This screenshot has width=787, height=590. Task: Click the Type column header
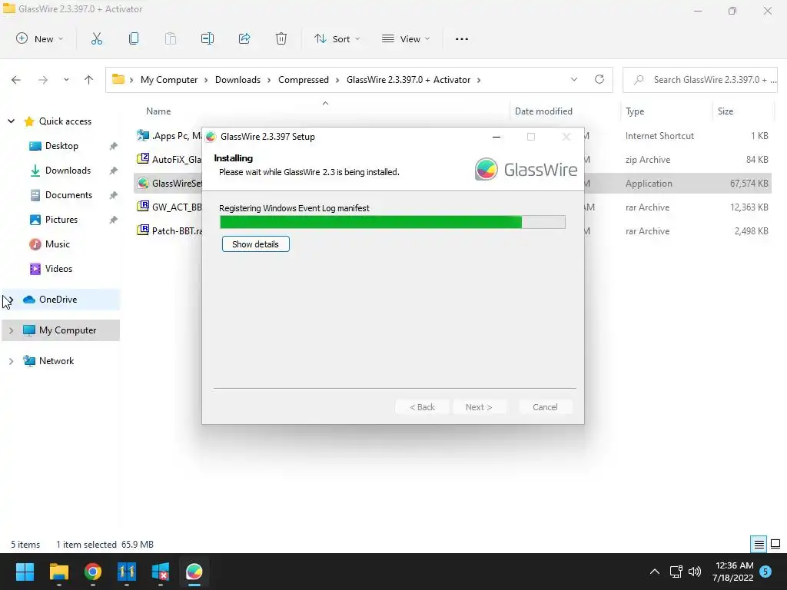coord(634,111)
